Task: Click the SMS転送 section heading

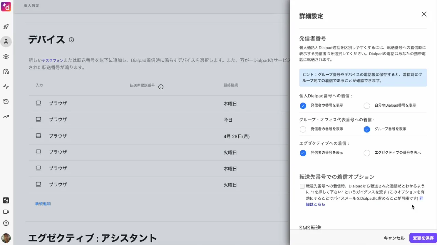Action: pyautogui.click(x=310, y=227)
